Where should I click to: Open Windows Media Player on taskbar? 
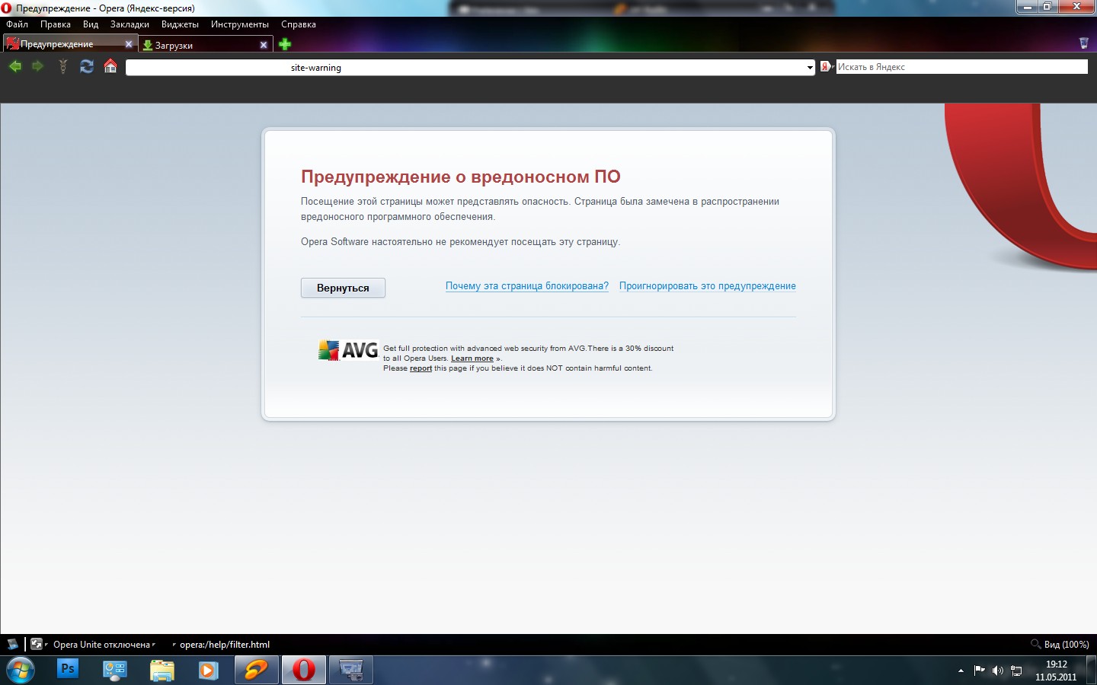208,670
